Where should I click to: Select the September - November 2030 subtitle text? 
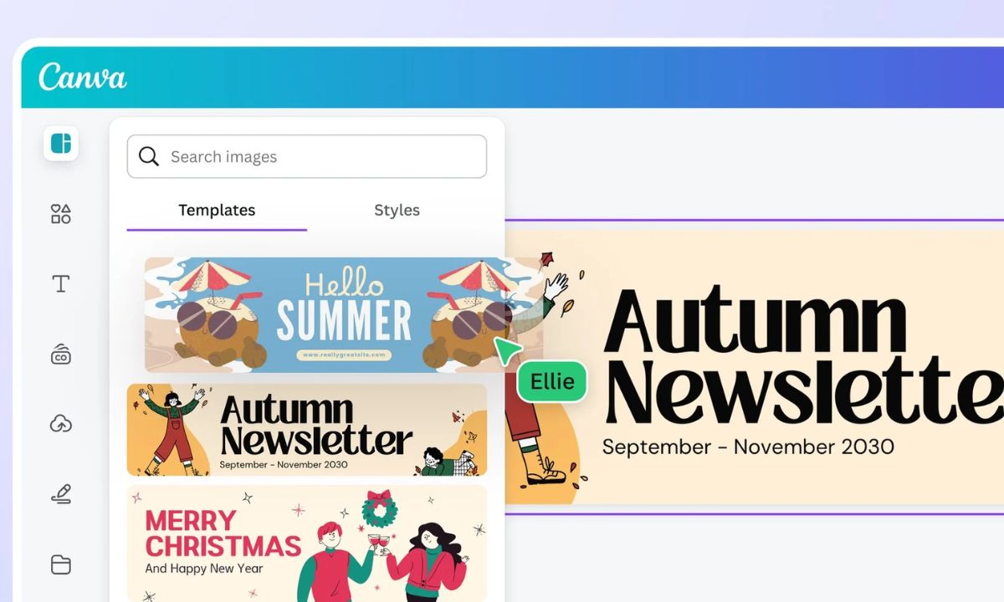pyautogui.click(x=748, y=446)
